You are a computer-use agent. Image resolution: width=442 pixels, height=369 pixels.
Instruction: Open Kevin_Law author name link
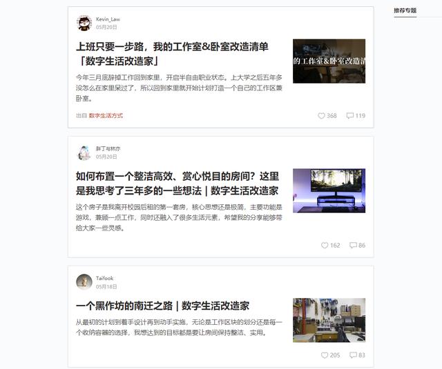coord(108,19)
